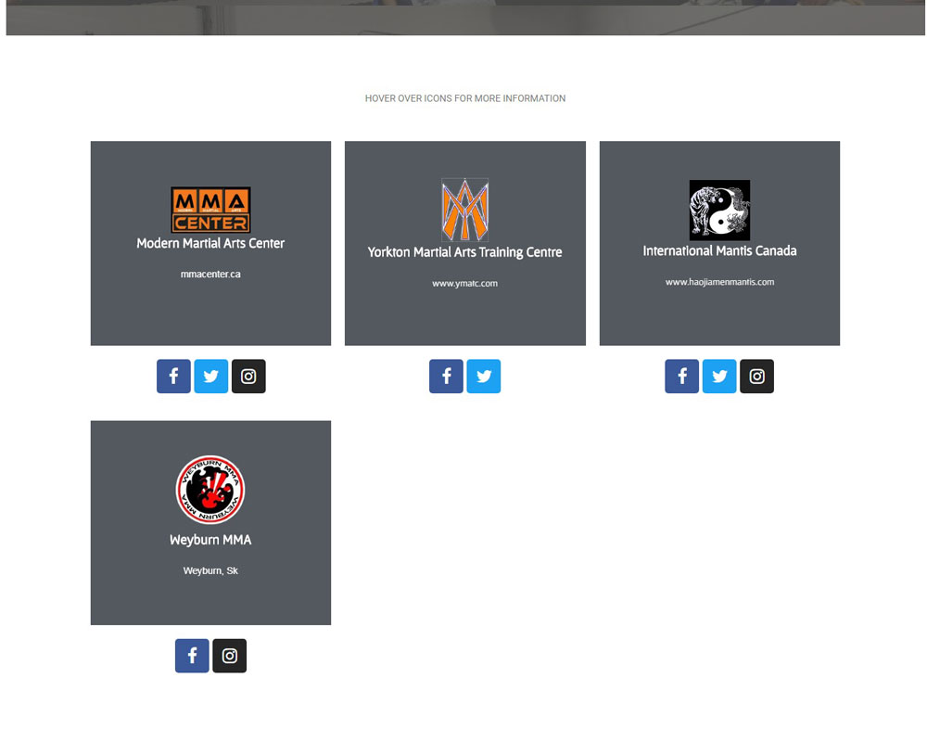Screen dimensions: 927x742
Task: Open International Mantis Canada Twitter icon
Action: [719, 376]
